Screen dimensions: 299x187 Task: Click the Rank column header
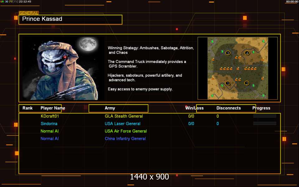point(27,108)
